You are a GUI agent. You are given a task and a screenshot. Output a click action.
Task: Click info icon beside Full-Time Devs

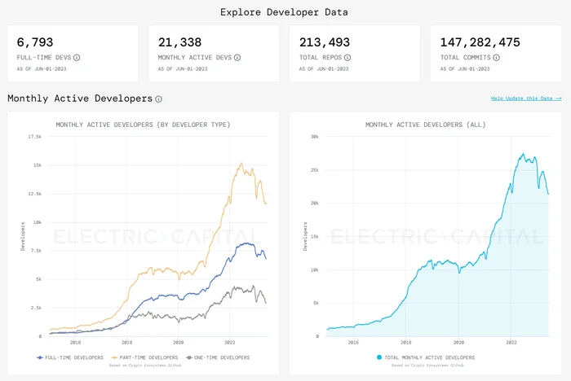point(77,58)
